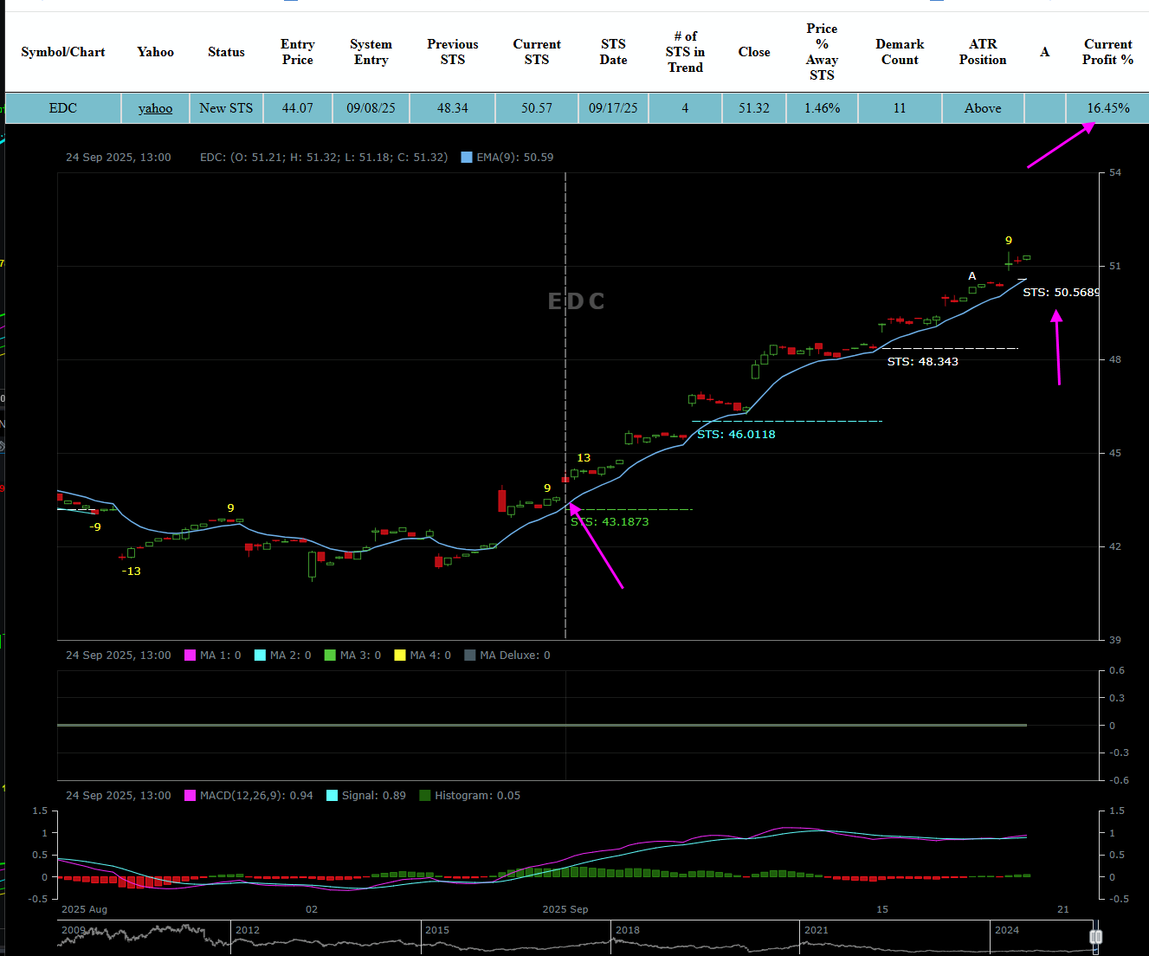Click the yellow MA 4 legend square

[x=400, y=656]
